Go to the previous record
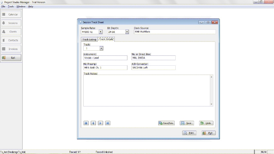Screen dimensions: 274x154 tap(93, 123)
